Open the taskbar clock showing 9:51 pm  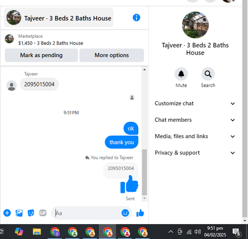pyautogui.click(x=215, y=232)
